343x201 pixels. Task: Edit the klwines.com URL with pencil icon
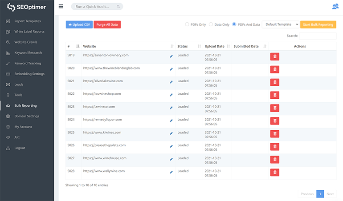(171, 133)
